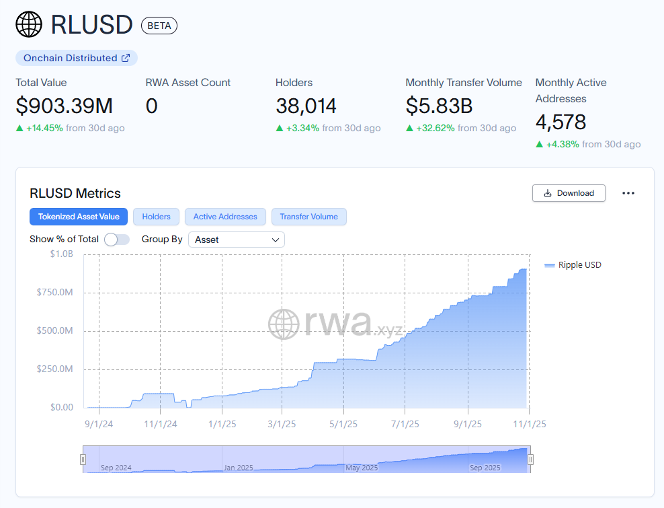Click the Ripple USD legend color square
664x508 pixels.
coord(549,264)
